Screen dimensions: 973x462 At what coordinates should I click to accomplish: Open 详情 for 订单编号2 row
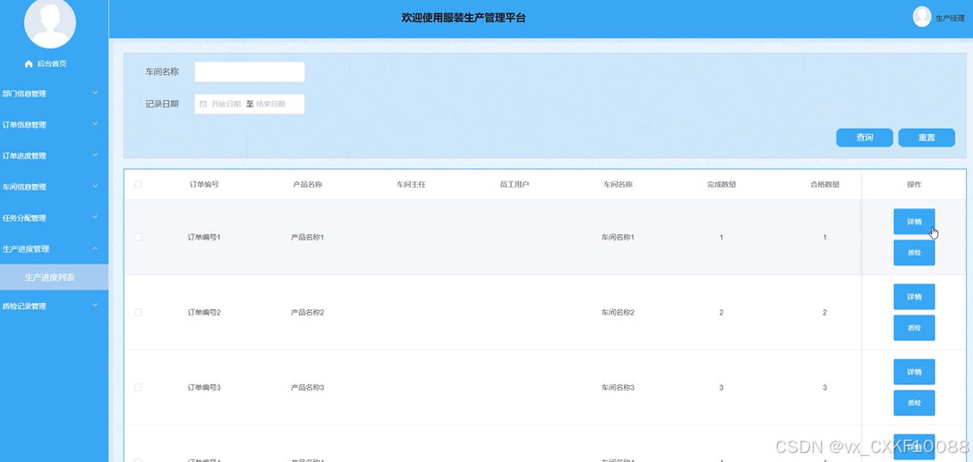914,297
